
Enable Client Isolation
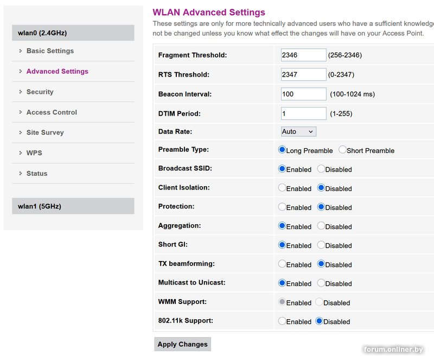pos(282,188)
